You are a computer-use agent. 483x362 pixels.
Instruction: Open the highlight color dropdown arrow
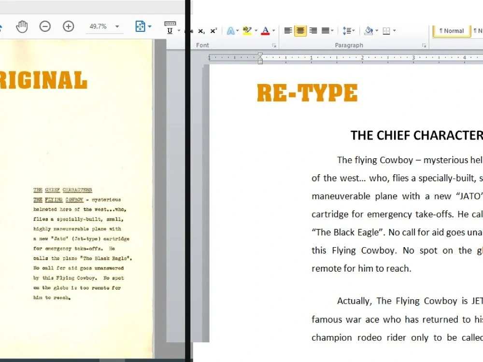(x=256, y=31)
